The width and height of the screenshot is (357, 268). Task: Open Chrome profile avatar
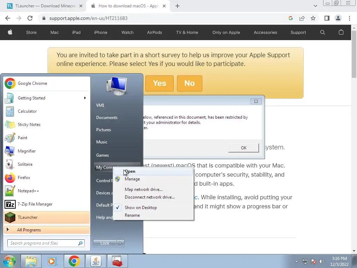point(338,18)
